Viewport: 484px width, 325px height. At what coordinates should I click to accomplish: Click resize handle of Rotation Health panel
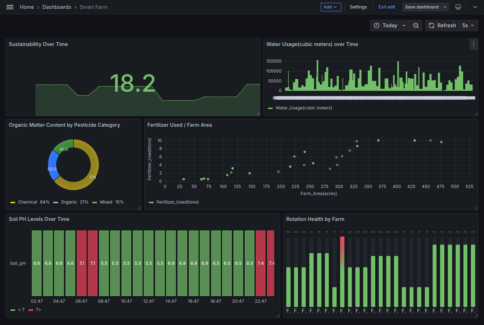[476, 315]
